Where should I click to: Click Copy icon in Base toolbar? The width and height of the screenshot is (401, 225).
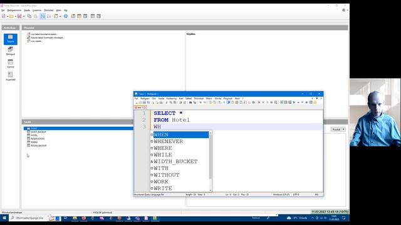29,16
